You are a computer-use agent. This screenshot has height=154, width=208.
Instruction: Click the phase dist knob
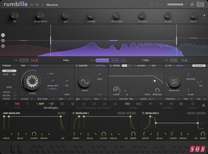pyautogui.click(x=53, y=81)
